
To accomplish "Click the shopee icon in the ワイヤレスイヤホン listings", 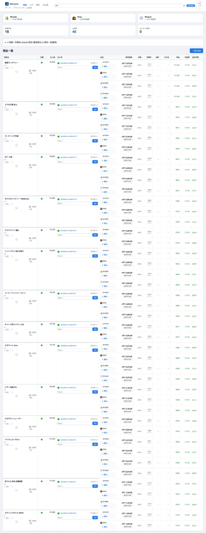I will click(101, 471).
